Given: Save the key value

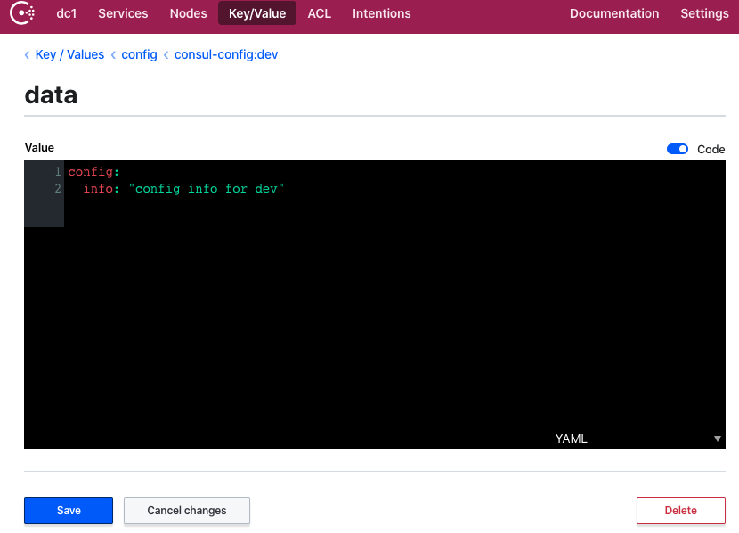Looking at the screenshot, I should (69, 511).
